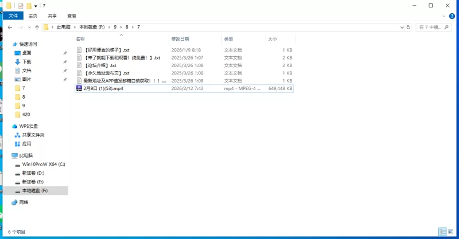The image size is (459, 239).
Task: Switch to the 共享 ribbon tab
Action: point(52,16)
